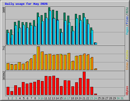Click day label '14'
130x101 pixels.
click(x=57, y=98)
